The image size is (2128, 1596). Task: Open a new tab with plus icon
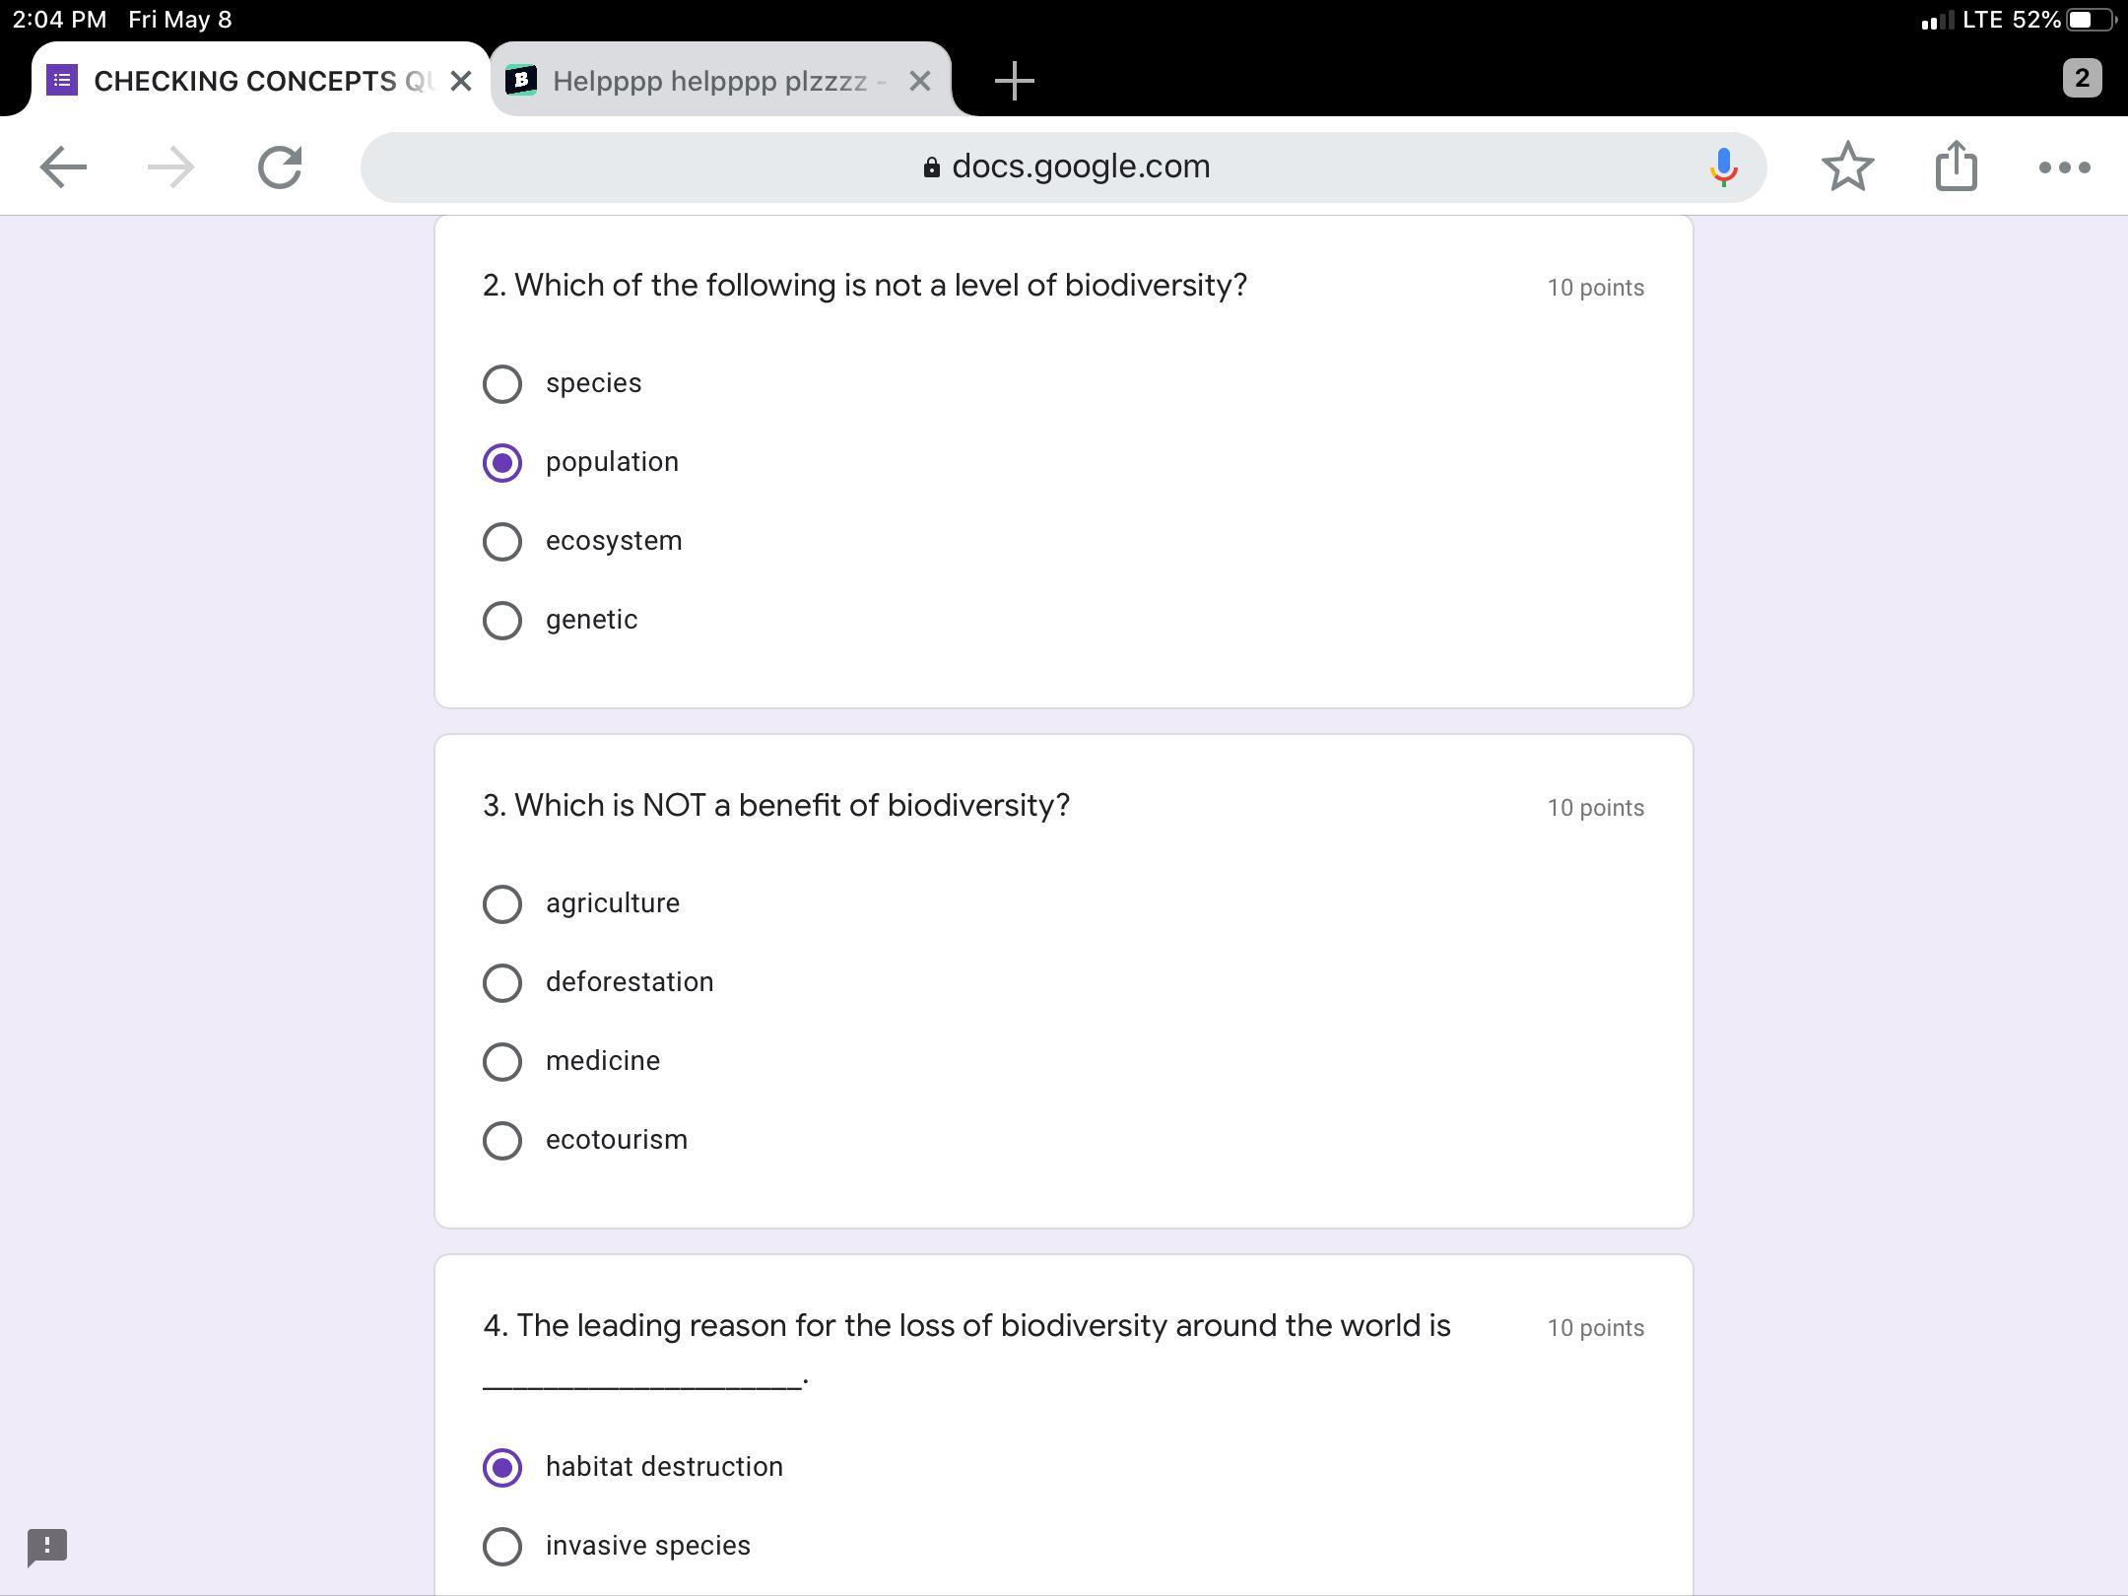[1014, 81]
